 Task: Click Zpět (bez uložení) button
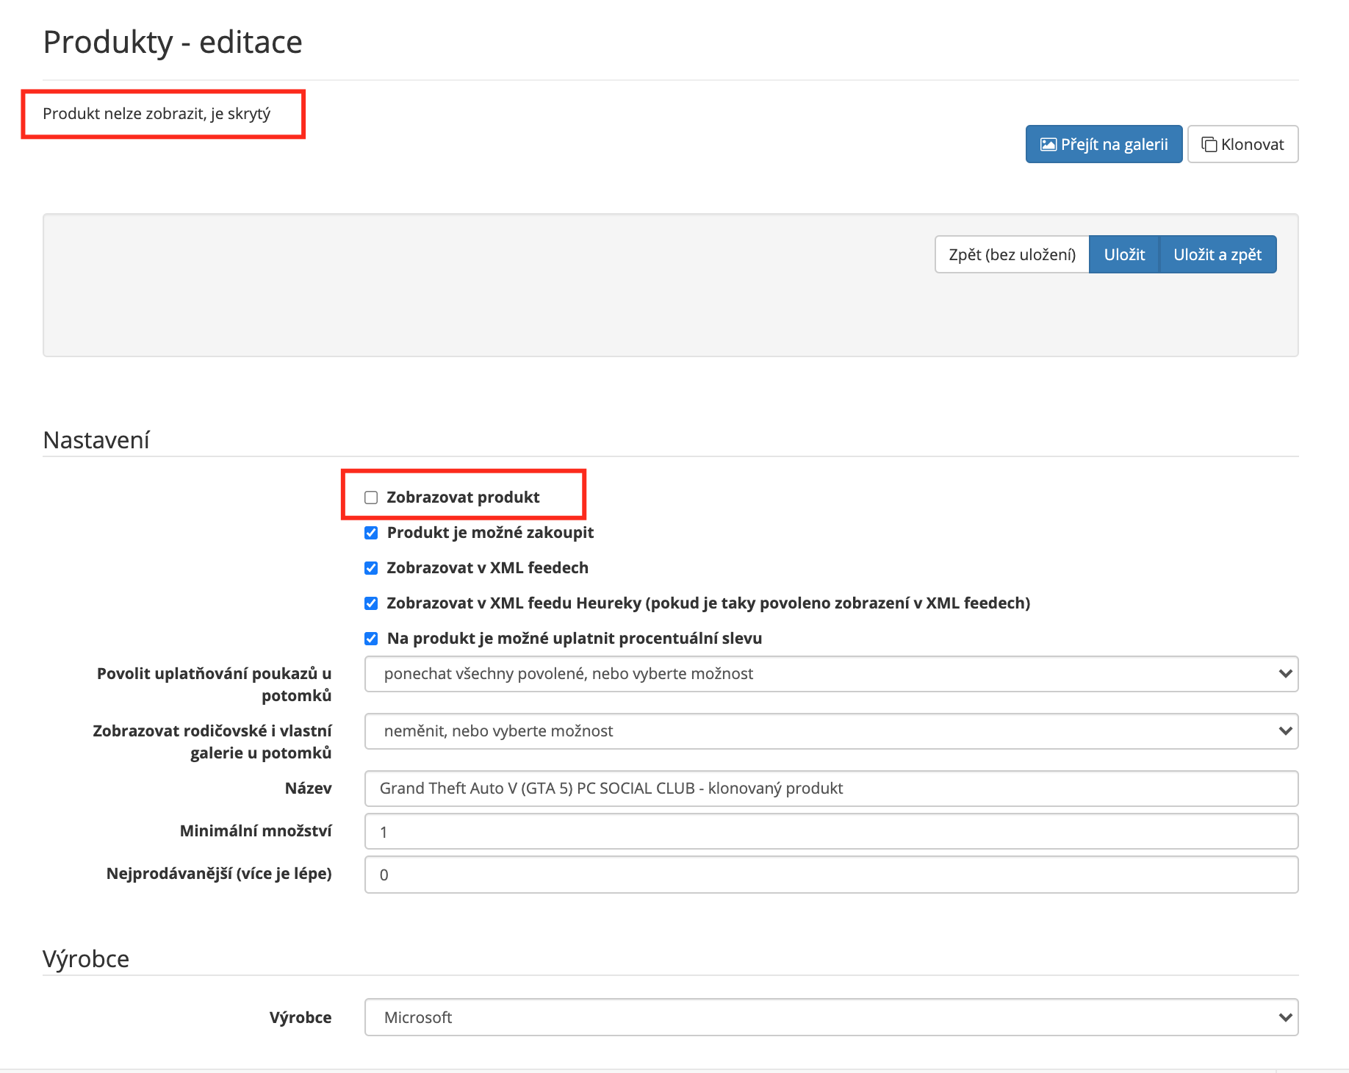[1012, 254]
